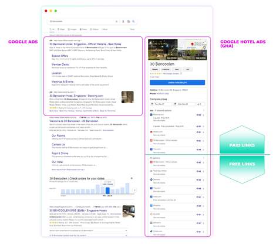Viewport: 273px width, 248px height.
Task: Submit search with the magnifying glass icon
Action: (133, 22)
